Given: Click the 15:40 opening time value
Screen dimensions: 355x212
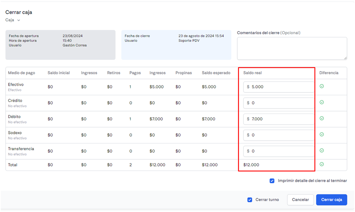Looking at the screenshot, I should 67,41.
